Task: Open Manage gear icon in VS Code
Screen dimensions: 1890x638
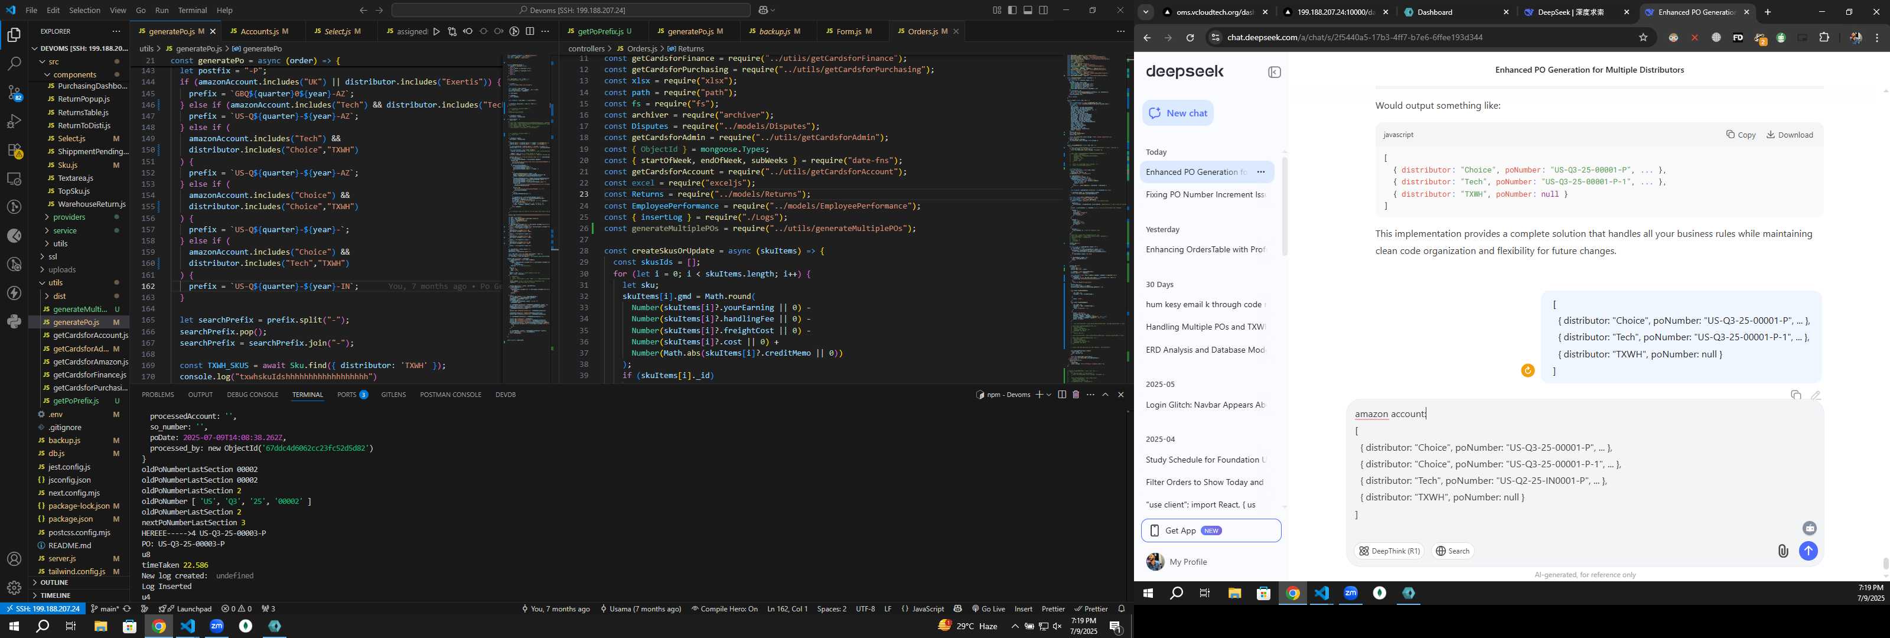Action: pos(14,587)
